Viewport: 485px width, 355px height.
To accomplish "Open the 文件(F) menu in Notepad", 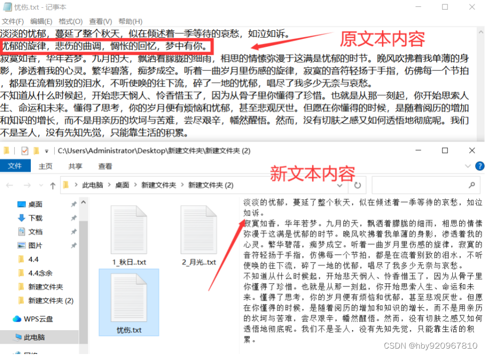I will (13, 21).
